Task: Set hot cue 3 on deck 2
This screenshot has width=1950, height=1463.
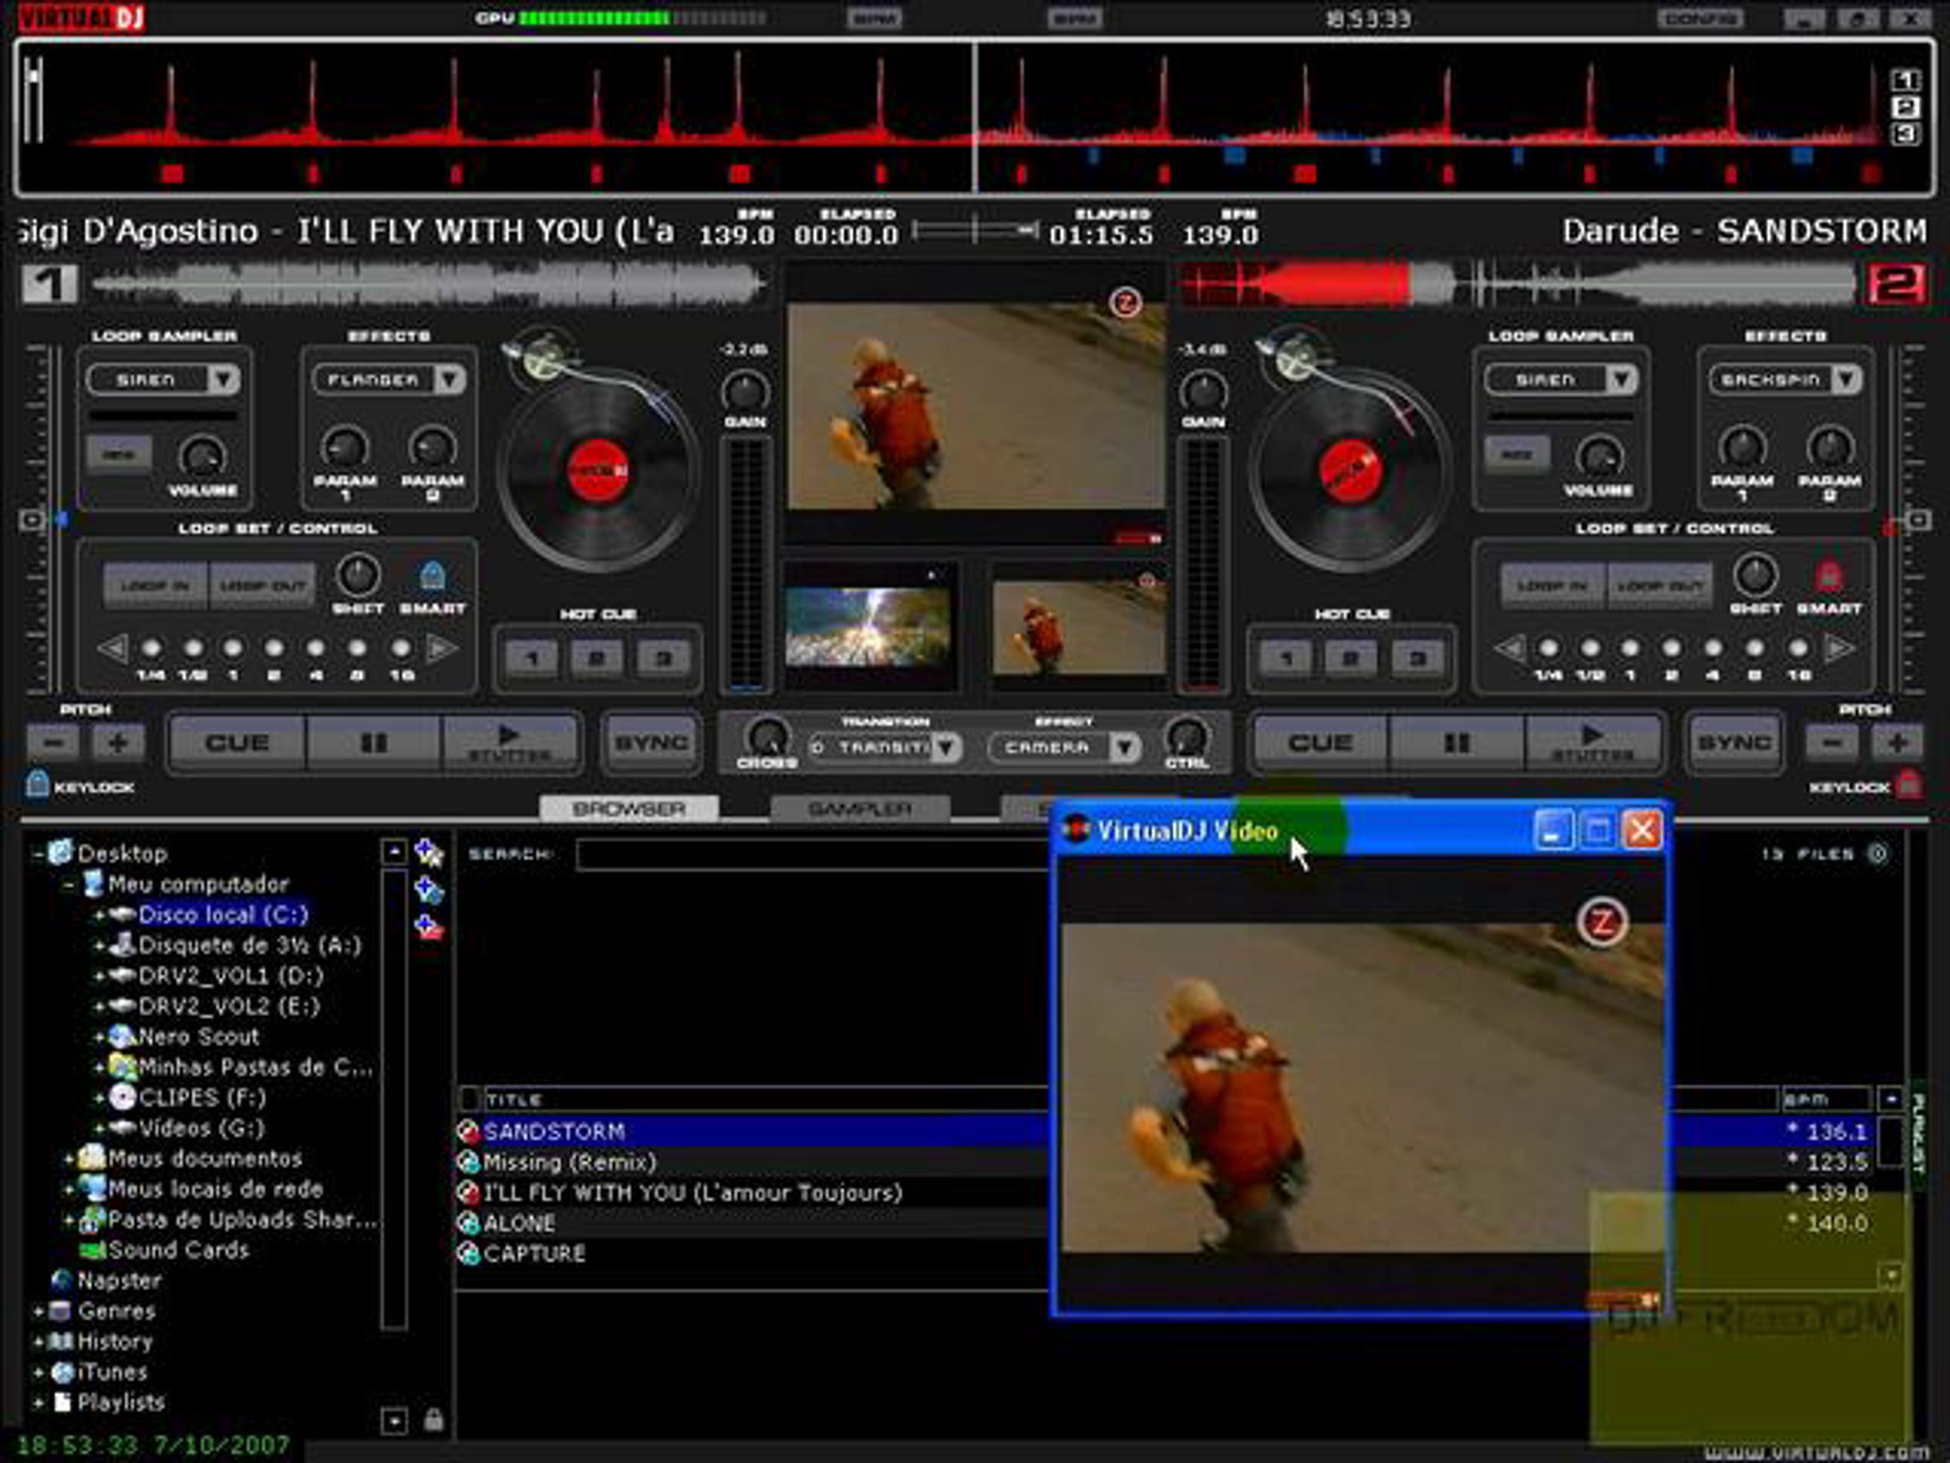Action: [1417, 658]
